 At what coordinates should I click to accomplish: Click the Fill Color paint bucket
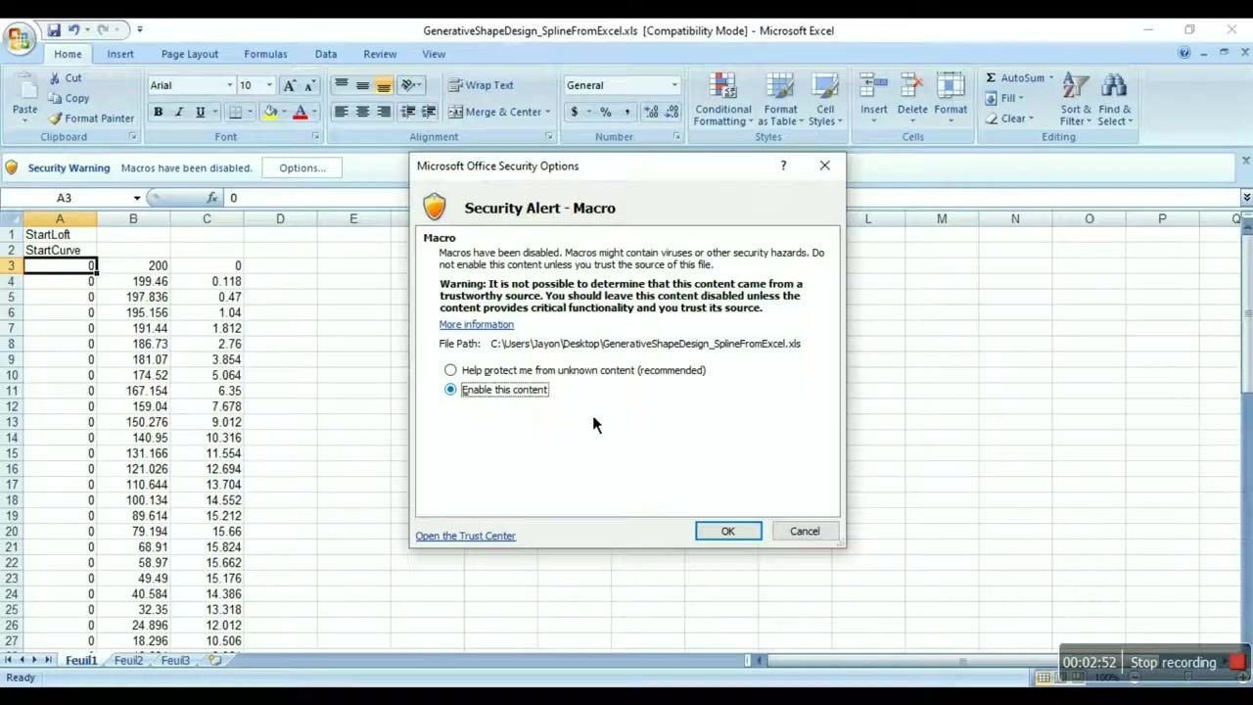coord(270,112)
